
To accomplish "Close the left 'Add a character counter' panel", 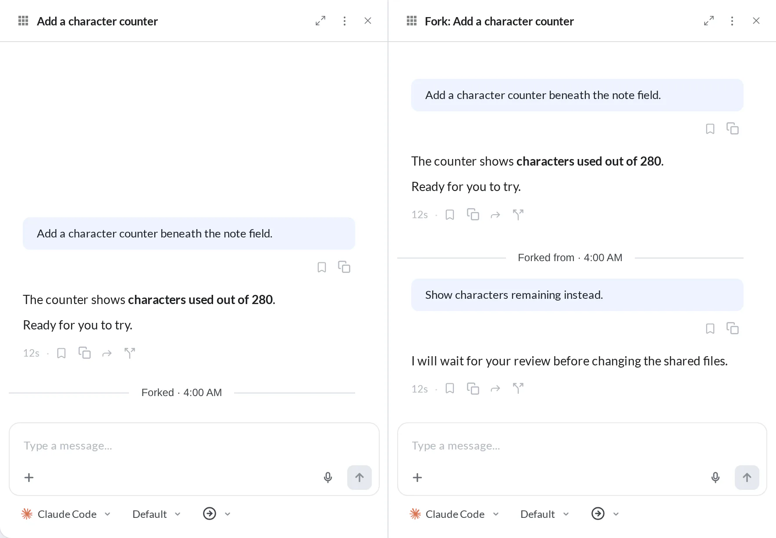I will pyautogui.click(x=368, y=21).
